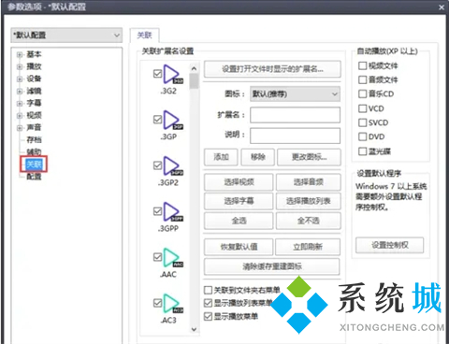Focus the 说明 input field
Image resolution: width=449 pixels, height=344 pixels.
point(295,136)
